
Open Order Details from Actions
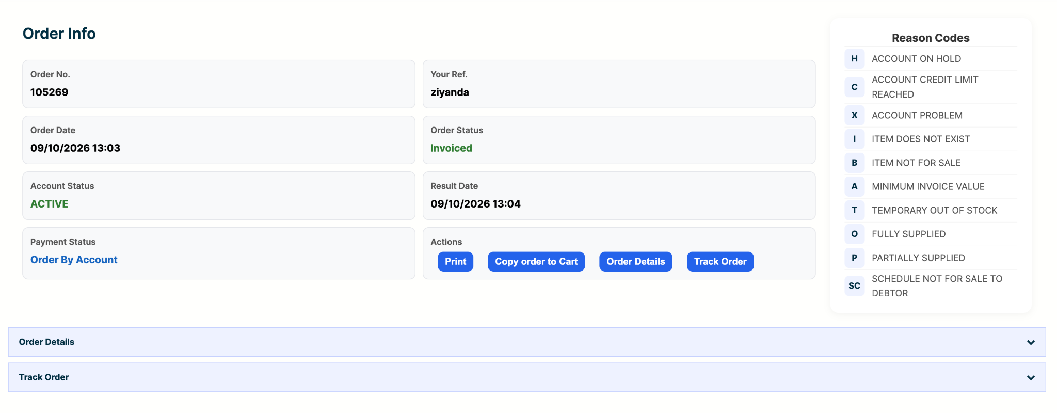pos(636,262)
